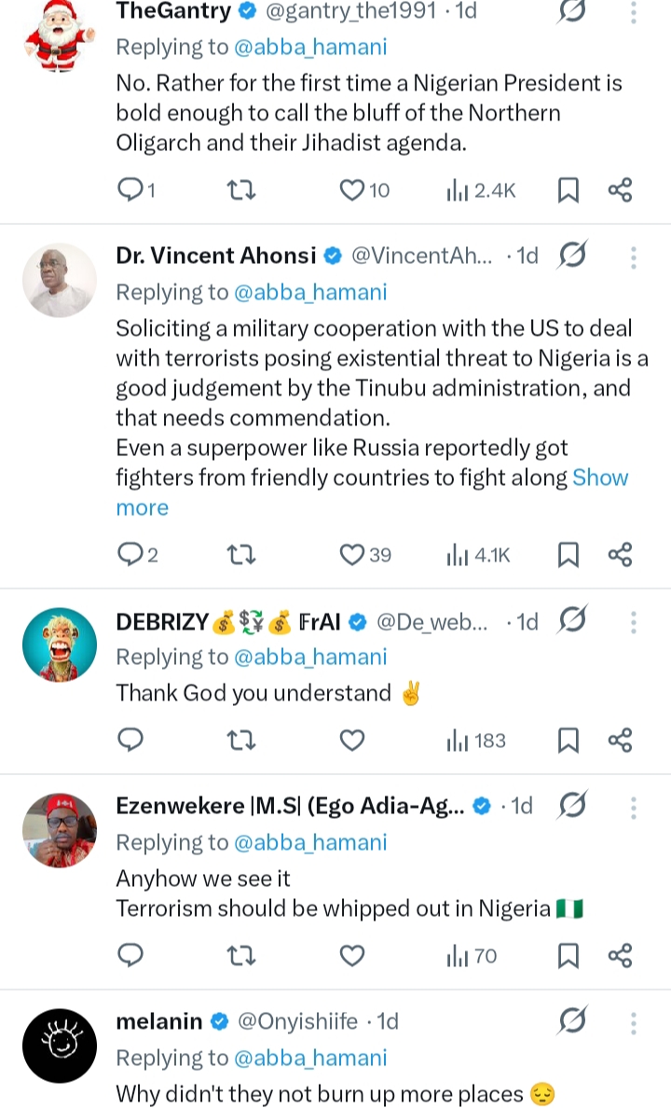Viewport: 671px width, 1108px height.
Task: Reply to Ezenwekere's terrorism tweet
Action: (x=131, y=956)
